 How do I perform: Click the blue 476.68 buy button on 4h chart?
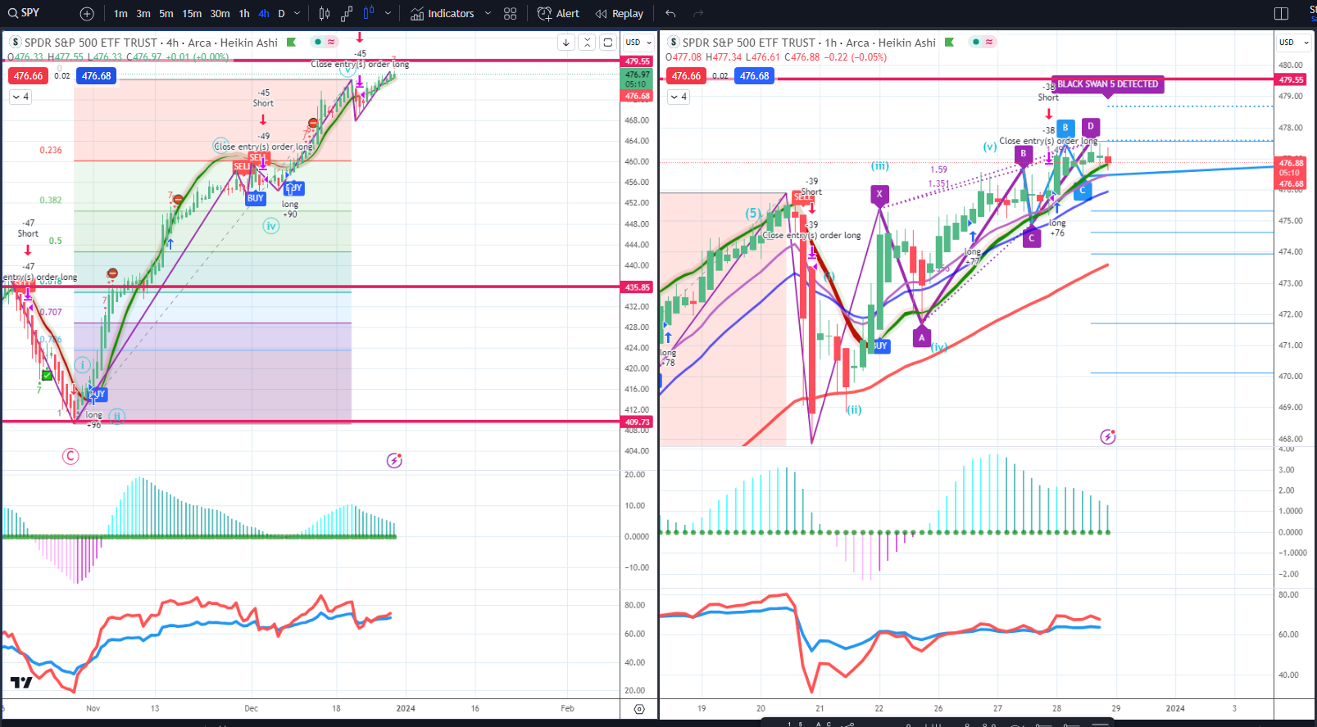(97, 76)
